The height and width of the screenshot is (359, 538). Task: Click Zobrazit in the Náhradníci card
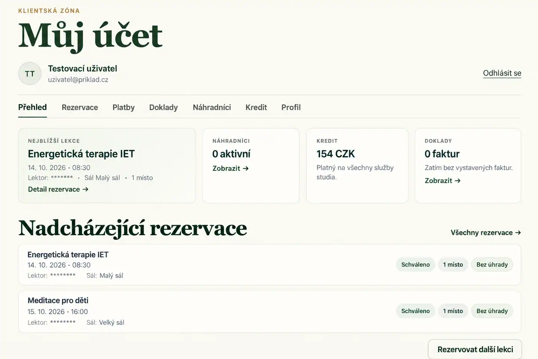(231, 168)
